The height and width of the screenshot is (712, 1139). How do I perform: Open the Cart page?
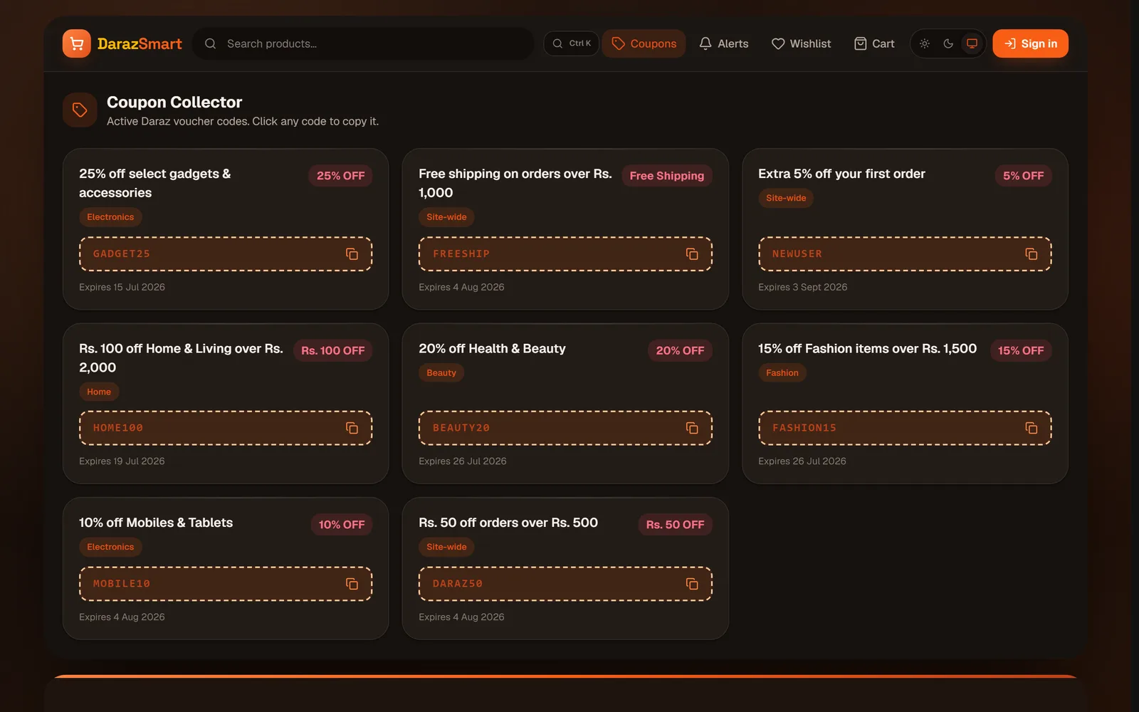tap(873, 43)
